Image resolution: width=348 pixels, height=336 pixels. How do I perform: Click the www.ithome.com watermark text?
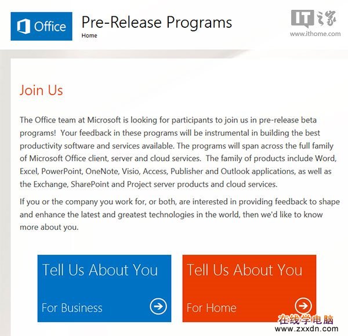point(315,34)
